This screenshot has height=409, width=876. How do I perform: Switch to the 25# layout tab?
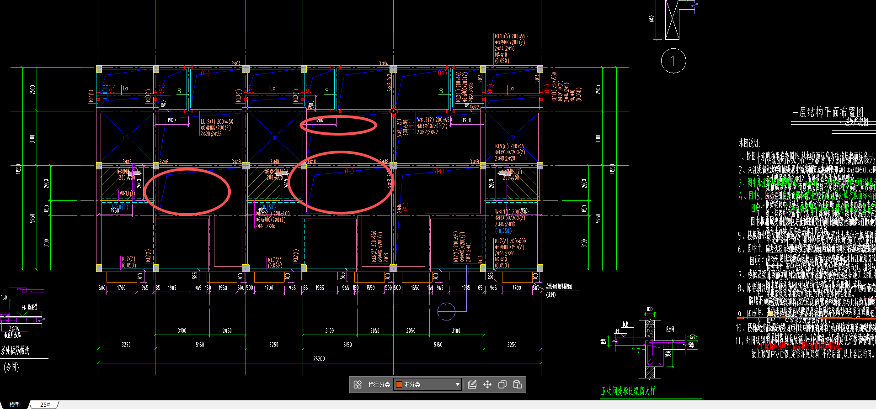coord(45,404)
